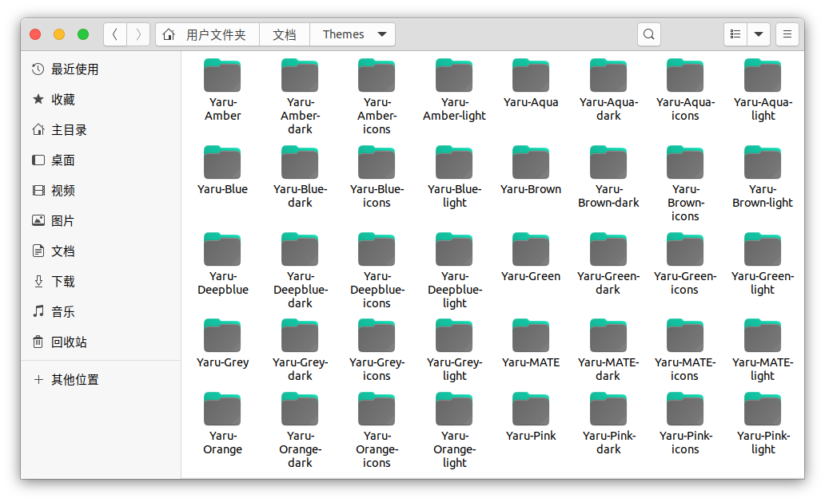Open 主目录 home in the sidebar
825x502 pixels.
click(x=101, y=130)
